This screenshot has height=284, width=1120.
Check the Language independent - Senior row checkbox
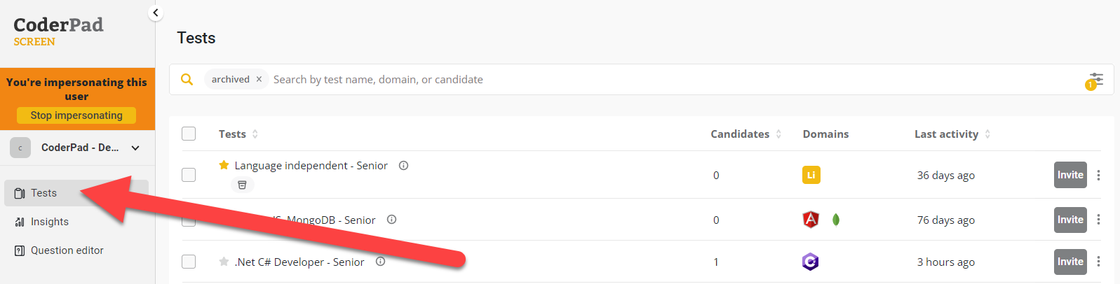[x=189, y=175]
